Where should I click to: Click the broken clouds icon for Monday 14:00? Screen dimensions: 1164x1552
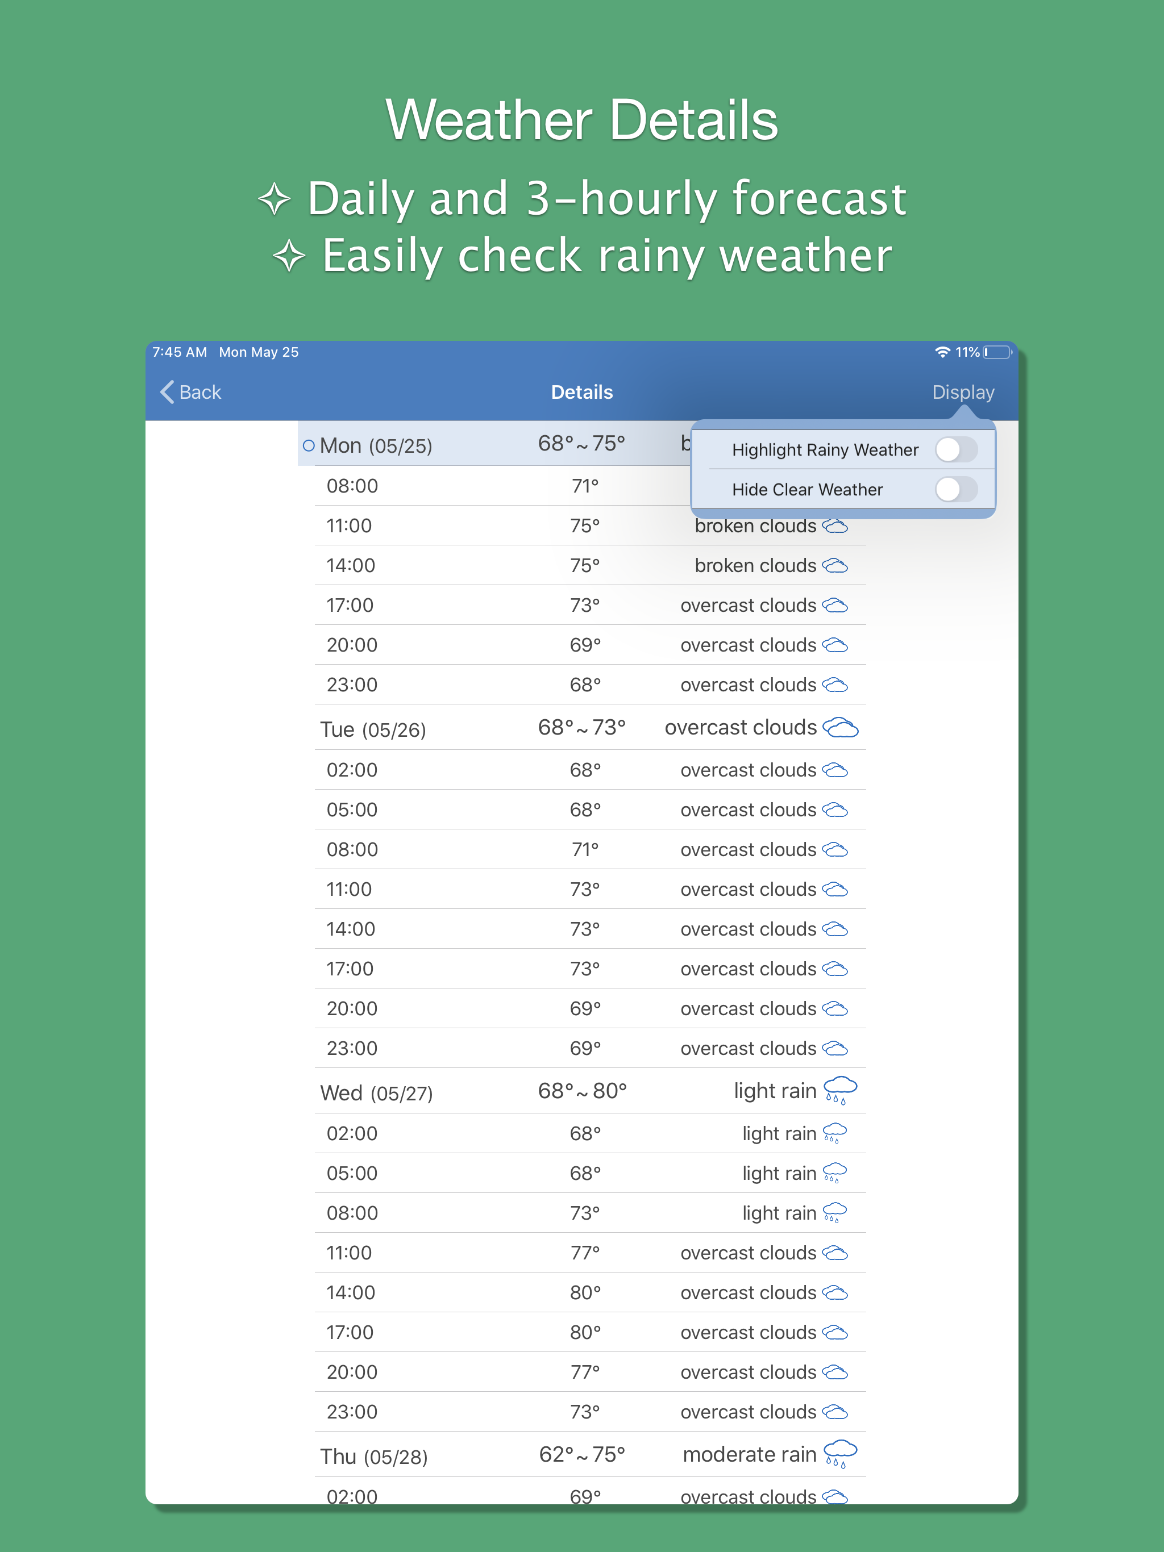coord(835,565)
